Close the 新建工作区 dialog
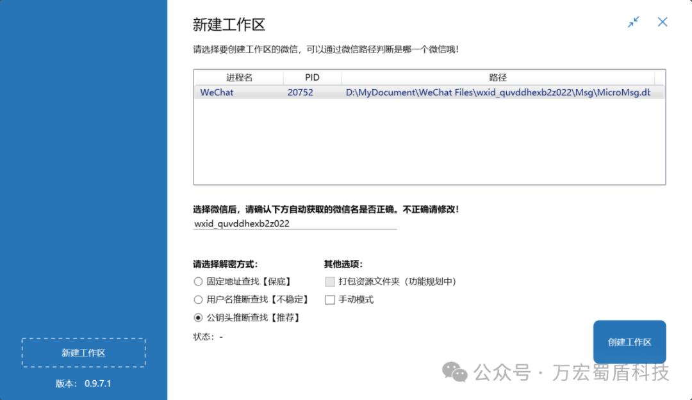This screenshot has height=400, width=692. [x=663, y=22]
